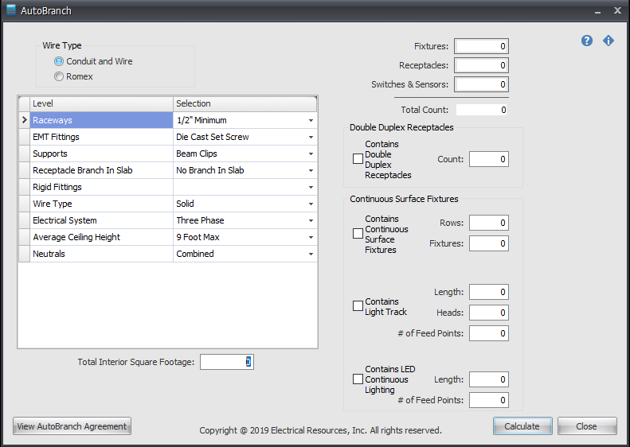
Task: Open the Raceways selection dropdown
Action: [x=310, y=120]
